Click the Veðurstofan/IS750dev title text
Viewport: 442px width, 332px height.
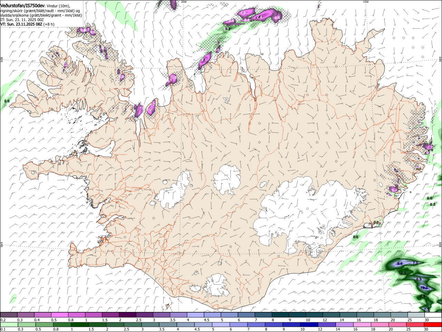22,6
